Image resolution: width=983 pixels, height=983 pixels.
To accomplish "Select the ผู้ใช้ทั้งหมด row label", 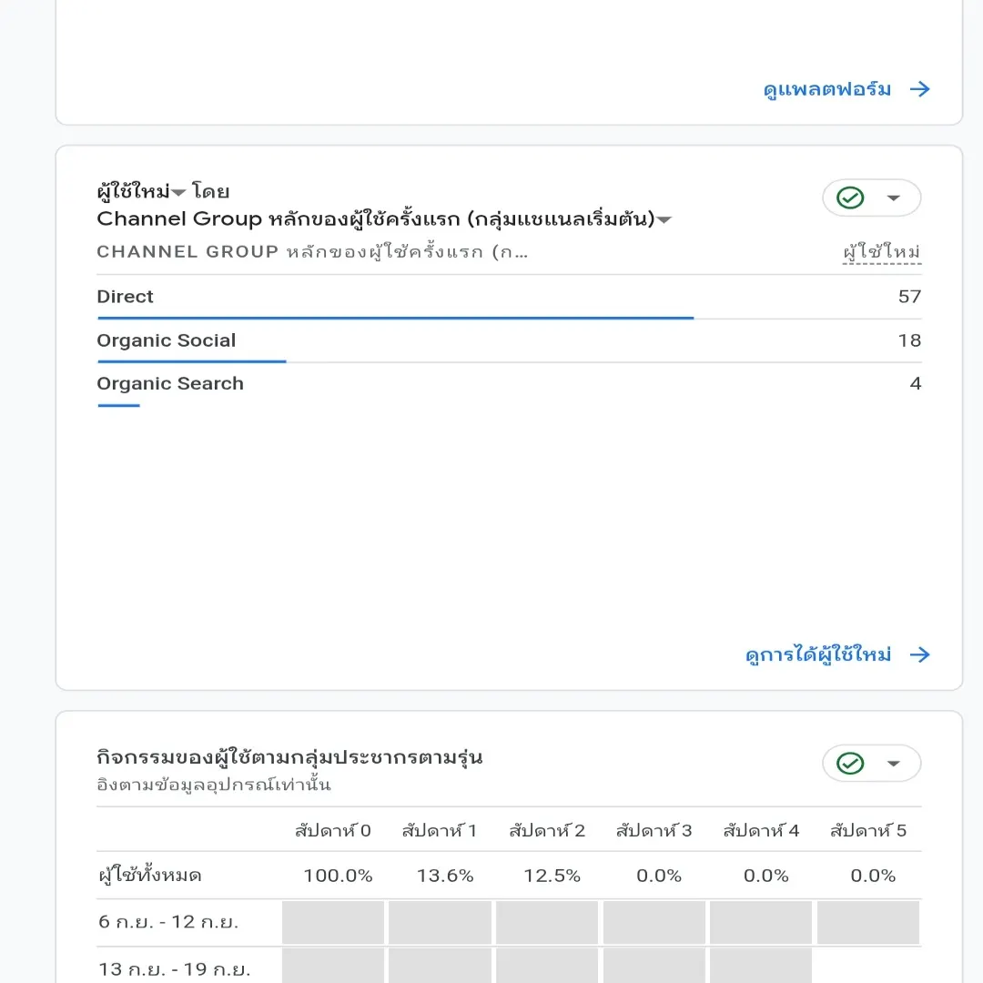I will pyautogui.click(x=150, y=876).
